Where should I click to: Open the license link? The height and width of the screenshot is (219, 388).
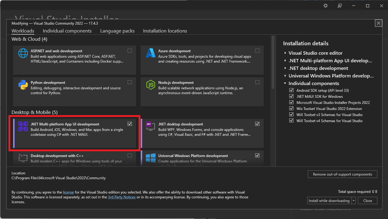(68, 192)
